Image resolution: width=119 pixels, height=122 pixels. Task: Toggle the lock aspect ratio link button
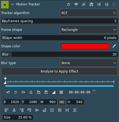tap(62, 102)
